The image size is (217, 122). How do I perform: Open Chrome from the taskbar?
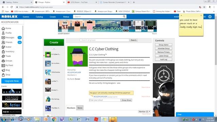click(x=54, y=119)
